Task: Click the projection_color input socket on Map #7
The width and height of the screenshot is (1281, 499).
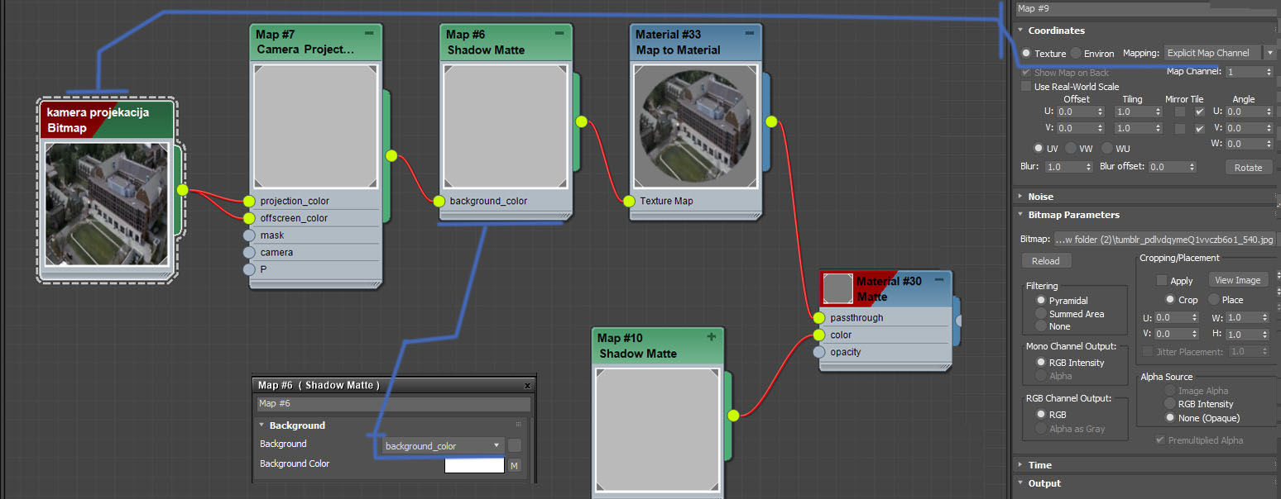Action: (250, 200)
